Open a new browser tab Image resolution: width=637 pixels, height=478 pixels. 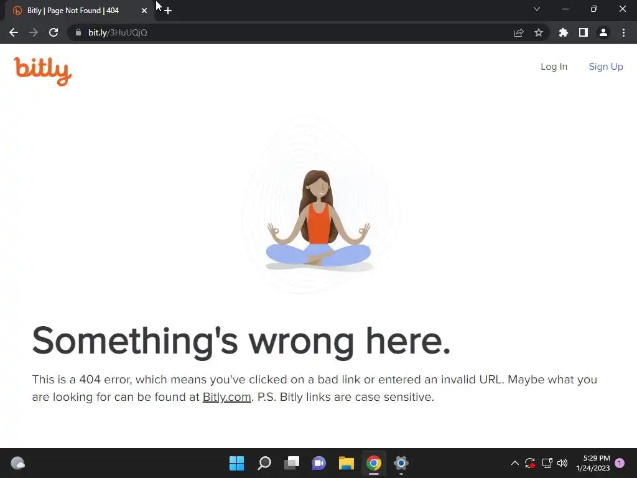pos(168,11)
